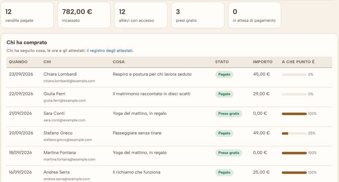Screen dimensions: 339x182
Task: Click 'Passeggiare senza tirare' course
Action: (x=137, y=133)
